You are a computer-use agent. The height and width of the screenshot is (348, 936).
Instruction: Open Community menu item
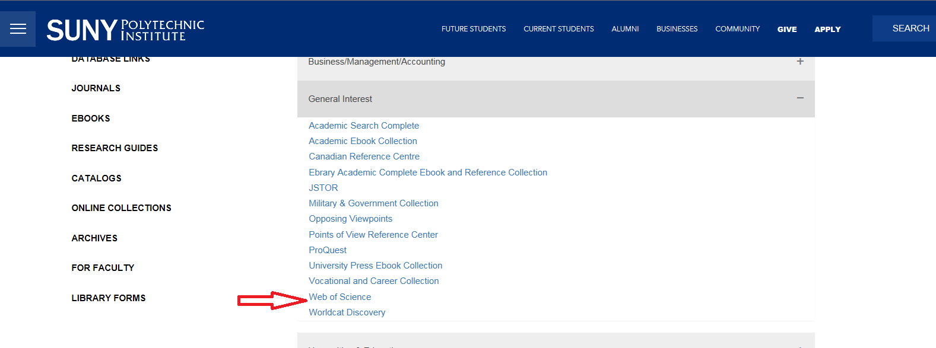737,29
